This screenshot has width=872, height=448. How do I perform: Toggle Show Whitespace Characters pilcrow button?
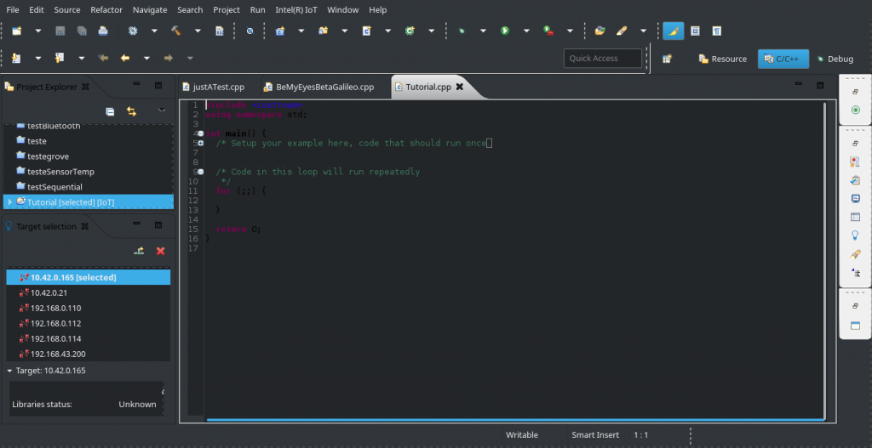[716, 31]
